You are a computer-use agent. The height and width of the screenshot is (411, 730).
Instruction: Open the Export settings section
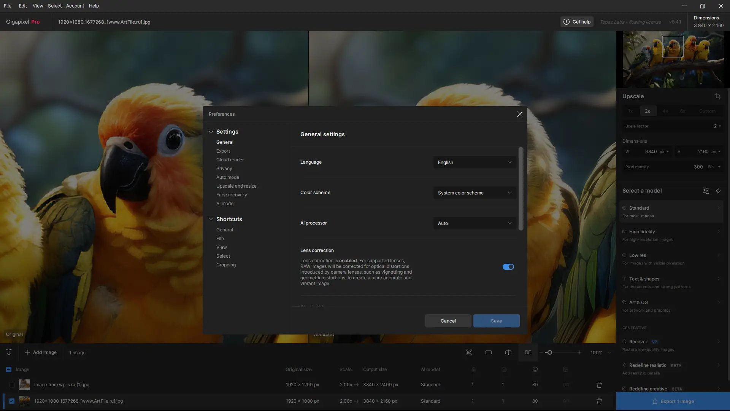[x=223, y=151]
